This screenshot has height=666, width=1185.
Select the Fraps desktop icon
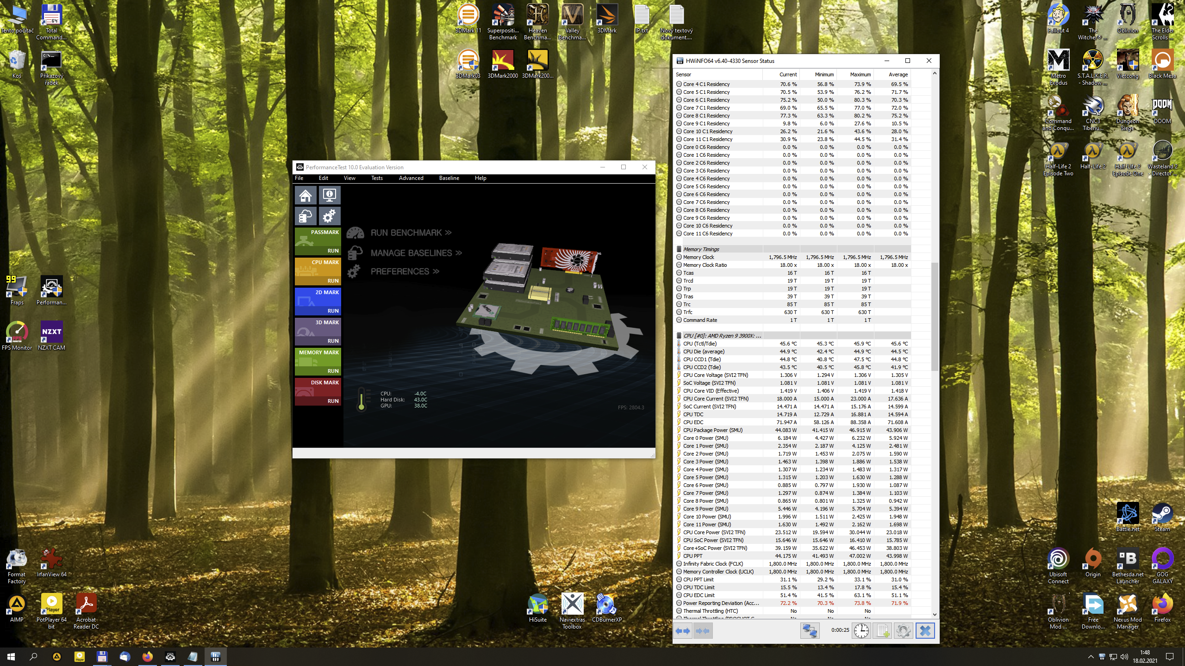(x=17, y=291)
